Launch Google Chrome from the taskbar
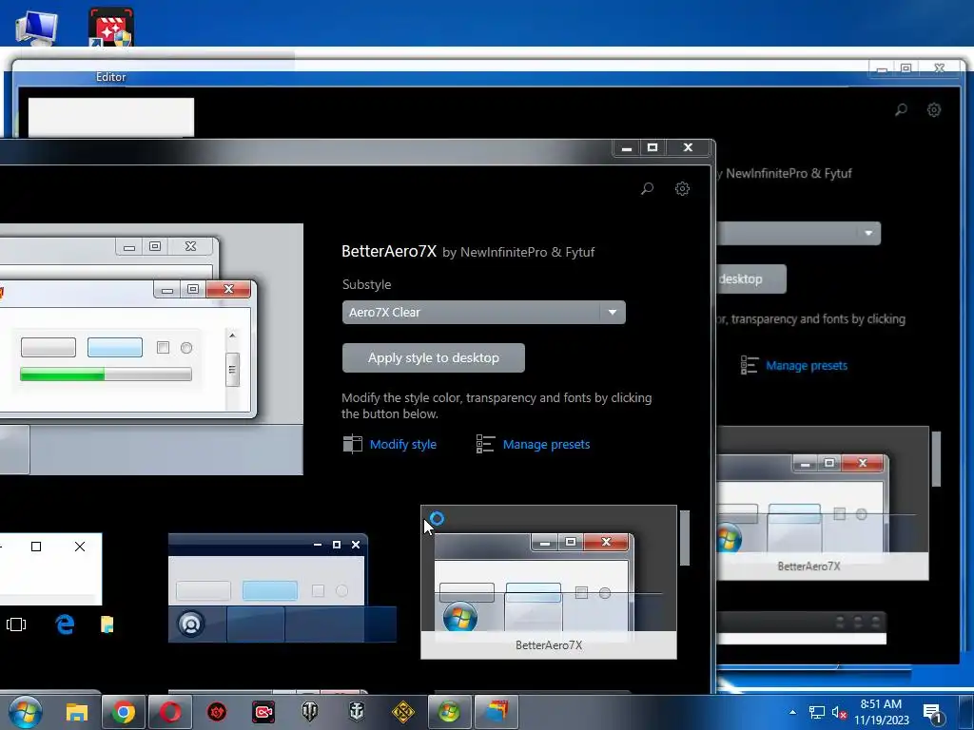The height and width of the screenshot is (730, 974). click(x=123, y=712)
